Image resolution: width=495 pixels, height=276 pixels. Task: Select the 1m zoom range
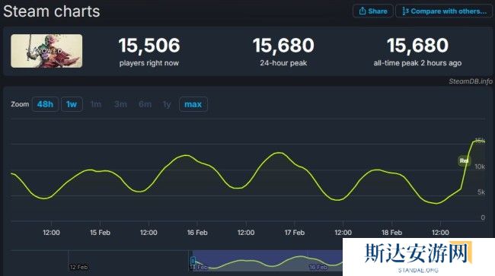[96, 104]
